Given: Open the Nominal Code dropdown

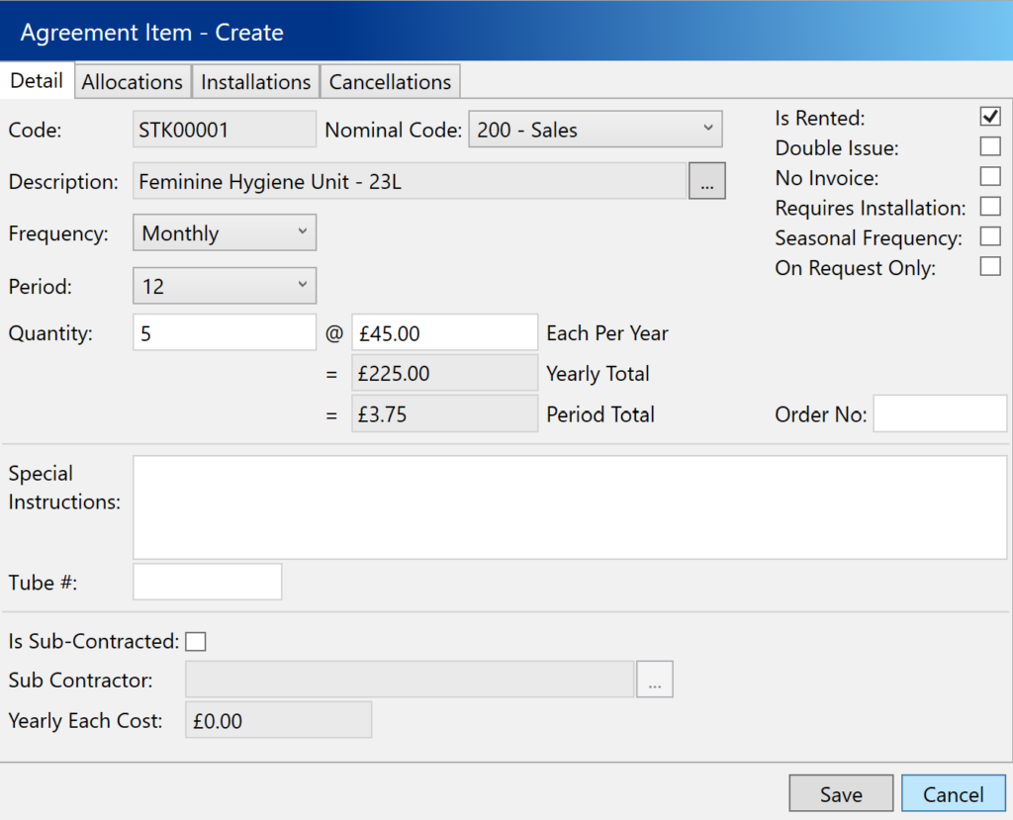Looking at the screenshot, I should (595, 130).
